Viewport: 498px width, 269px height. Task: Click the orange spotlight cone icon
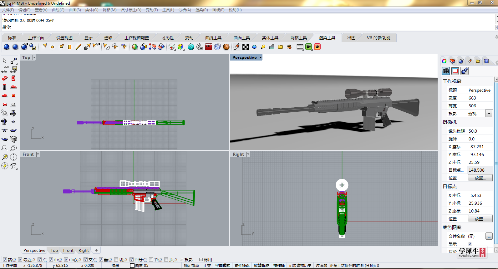pos(45,46)
